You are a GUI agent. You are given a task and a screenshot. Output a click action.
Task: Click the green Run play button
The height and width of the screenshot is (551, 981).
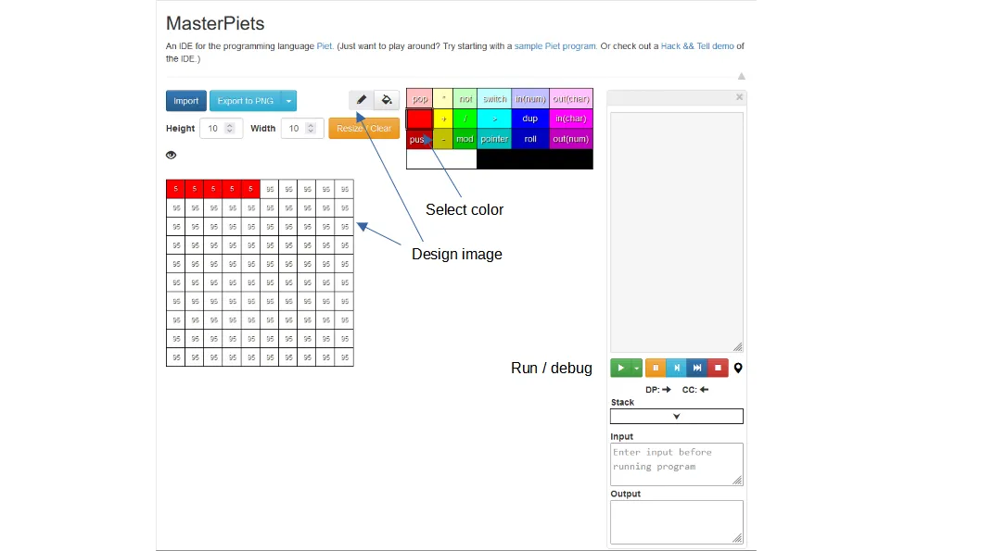[620, 368]
